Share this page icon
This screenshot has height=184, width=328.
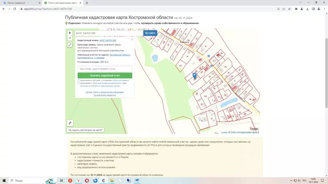pyautogui.click(x=284, y=9)
